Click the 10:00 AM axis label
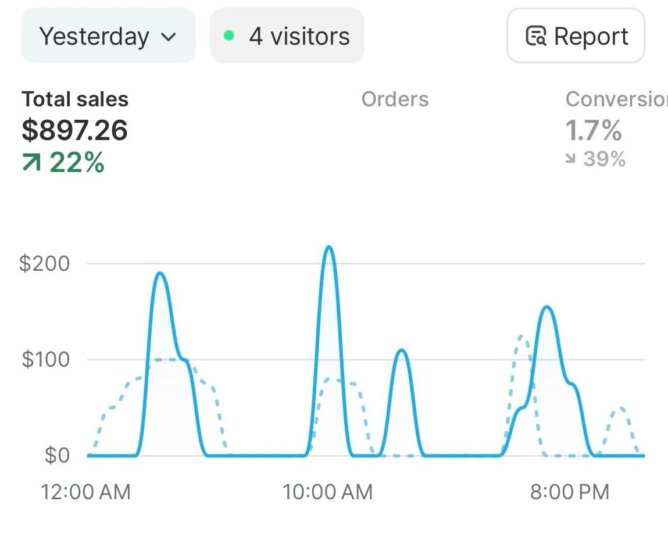 pyautogui.click(x=327, y=492)
